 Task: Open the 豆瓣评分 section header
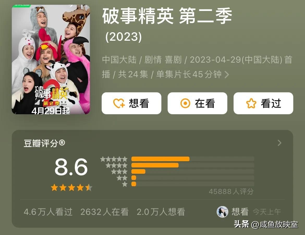(x=44, y=143)
